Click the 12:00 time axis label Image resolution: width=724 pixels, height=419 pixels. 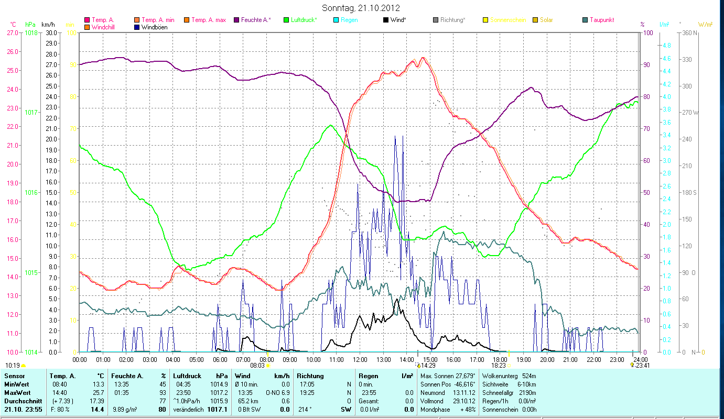360,359
